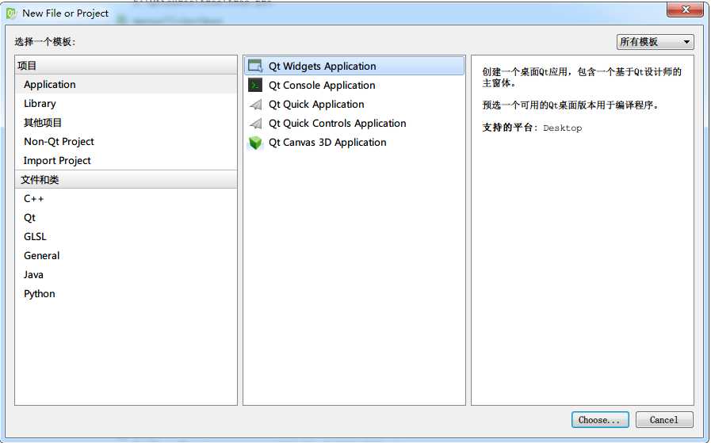Image resolution: width=711 pixels, height=443 pixels.
Task: Select the Java file category
Action: (126, 275)
